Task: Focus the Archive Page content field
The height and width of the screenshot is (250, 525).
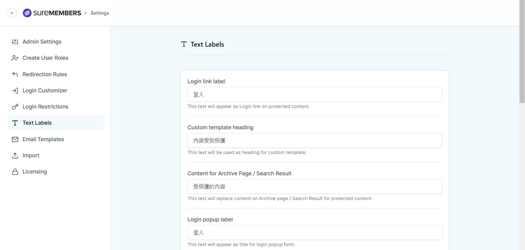Action: [315, 187]
